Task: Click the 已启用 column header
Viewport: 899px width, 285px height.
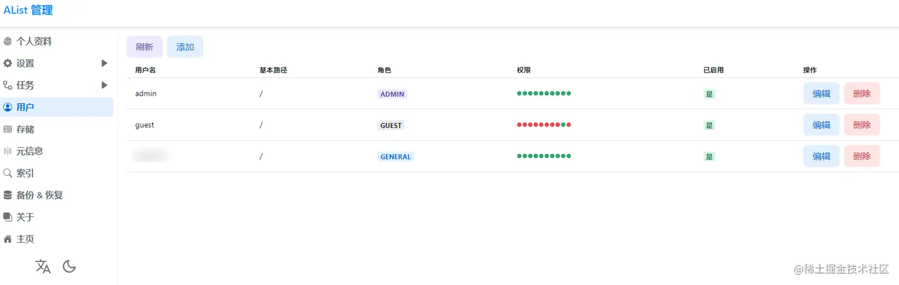Action: point(713,70)
